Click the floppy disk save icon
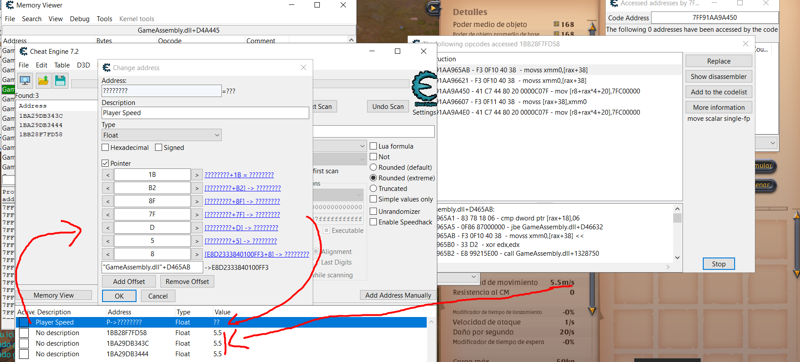Image resolution: width=800 pixels, height=362 pixels. point(61,81)
